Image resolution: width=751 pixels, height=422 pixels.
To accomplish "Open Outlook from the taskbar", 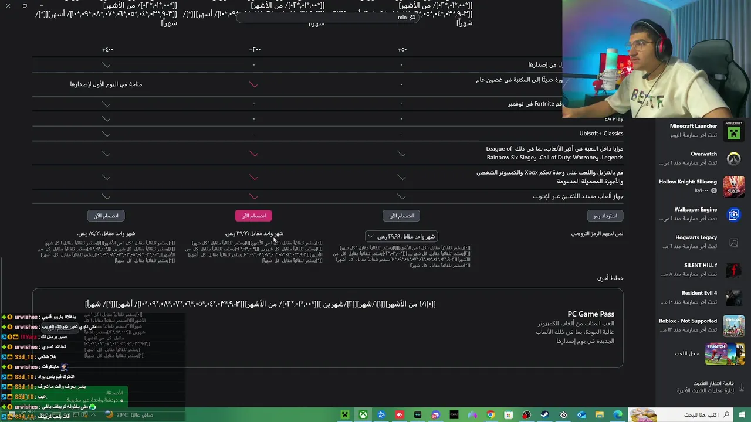I will (x=581, y=415).
